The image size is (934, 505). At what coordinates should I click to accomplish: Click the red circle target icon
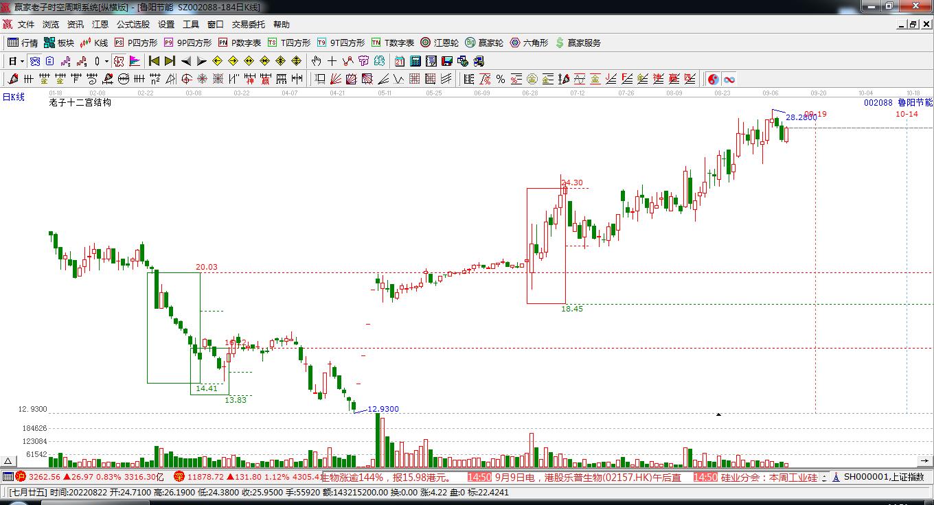[186, 79]
